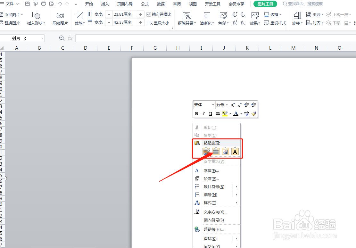Image resolution: width=356 pixels, height=248 pixels.
Task: Click the Redo arrow icon
Action: point(67,4)
